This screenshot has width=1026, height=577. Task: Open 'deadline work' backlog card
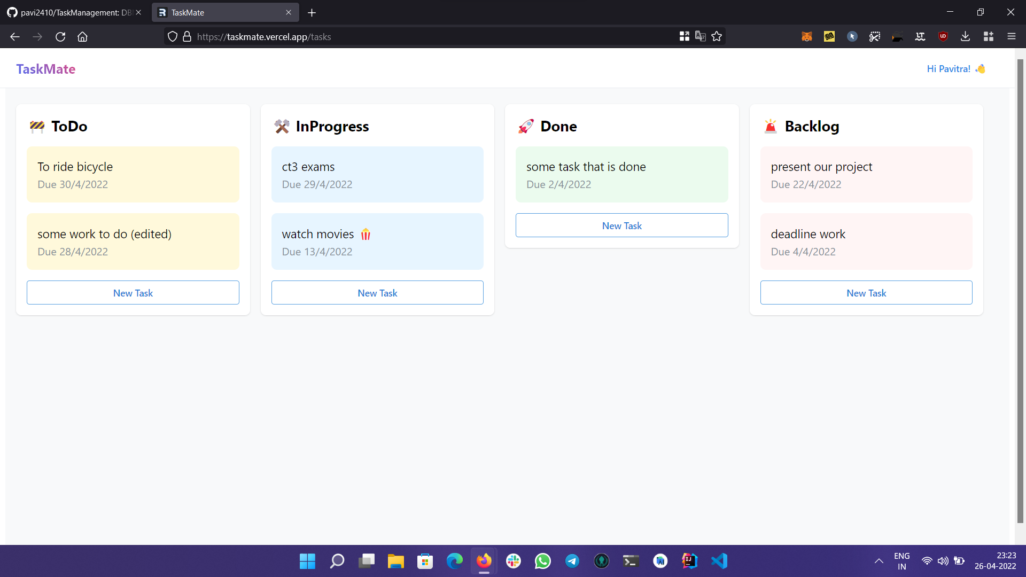click(x=866, y=241)
